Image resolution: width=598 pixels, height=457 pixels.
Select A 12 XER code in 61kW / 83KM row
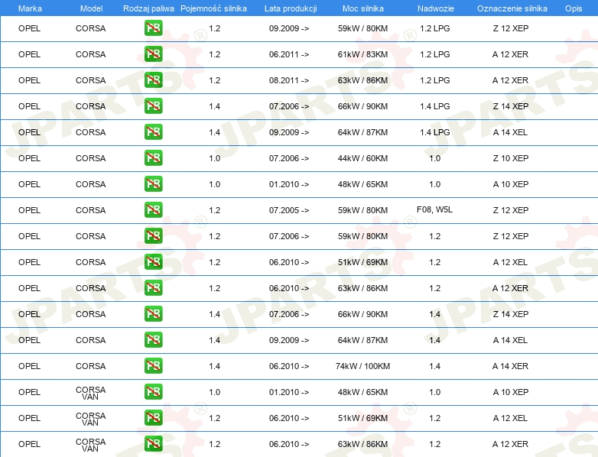click(x=510, y=54)
